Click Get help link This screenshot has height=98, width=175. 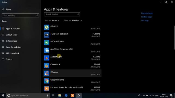point(145,20)
